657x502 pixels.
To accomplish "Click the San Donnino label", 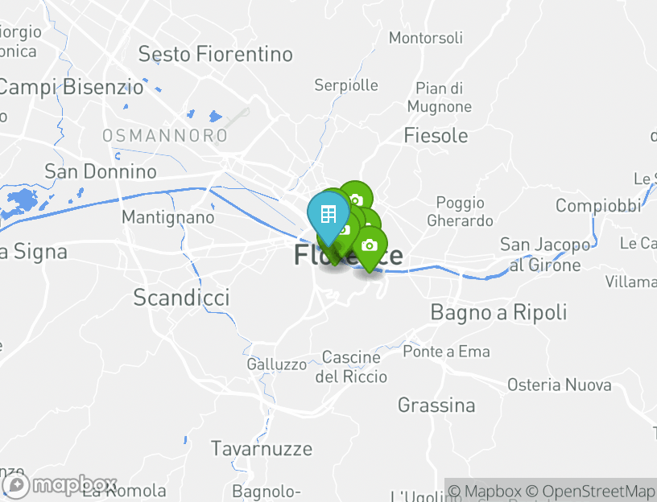I will [x=101, y=171].
